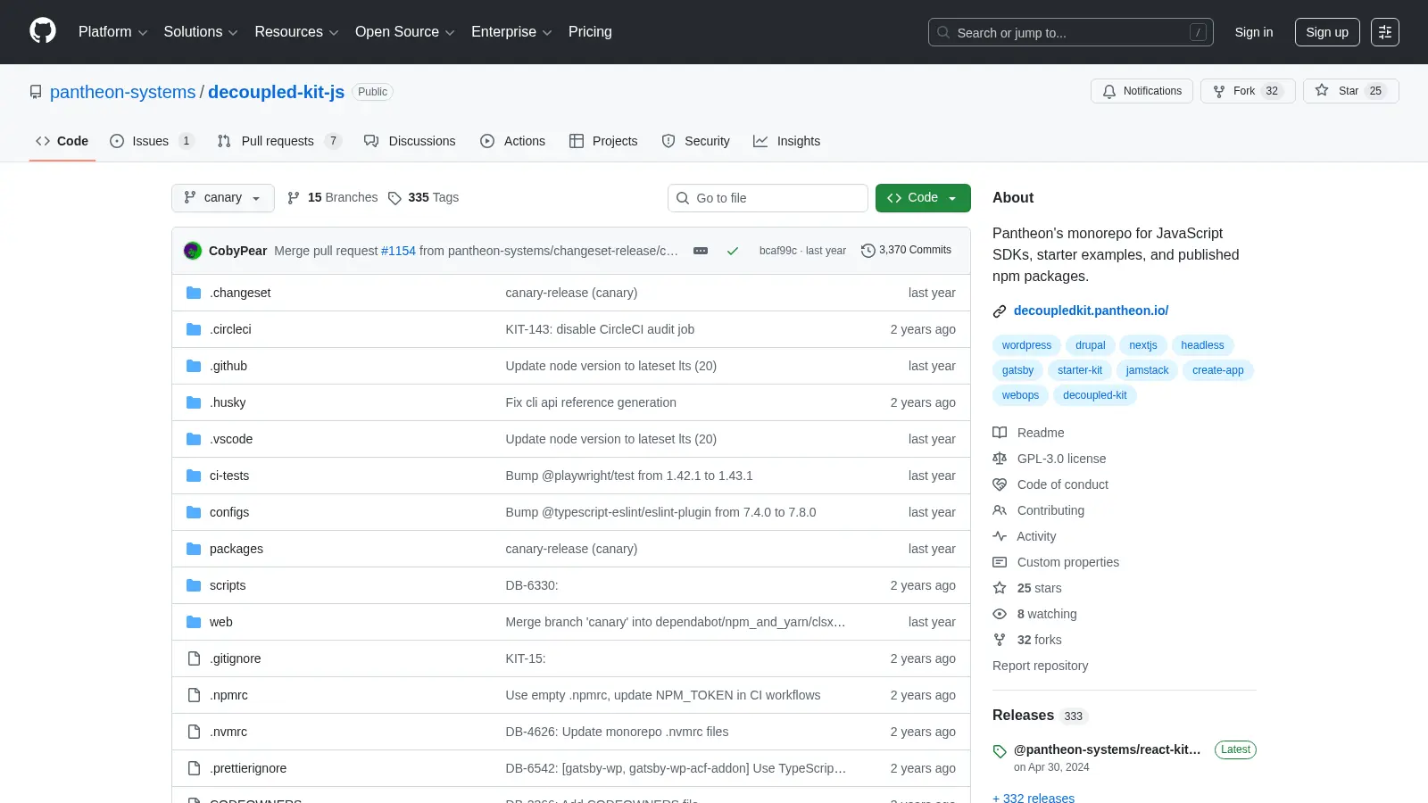This screenshot has width=1428, height=803.
Task: Expand commit message ellipsis button
Action: 701,251
